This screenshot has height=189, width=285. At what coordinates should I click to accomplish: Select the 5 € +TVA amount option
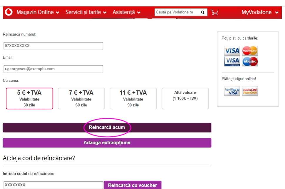click(x=29, y=98)
